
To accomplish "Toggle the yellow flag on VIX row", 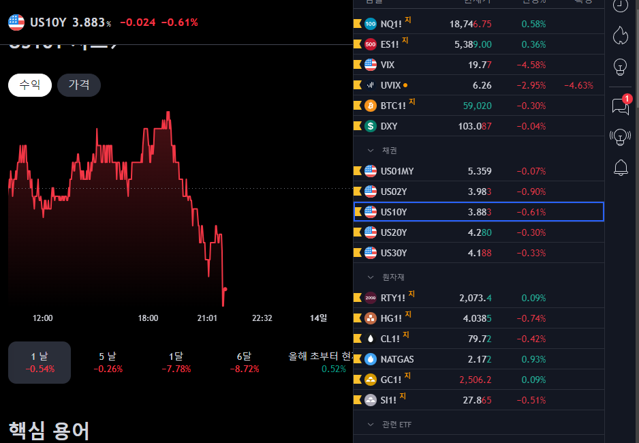I will click(358, 65).
